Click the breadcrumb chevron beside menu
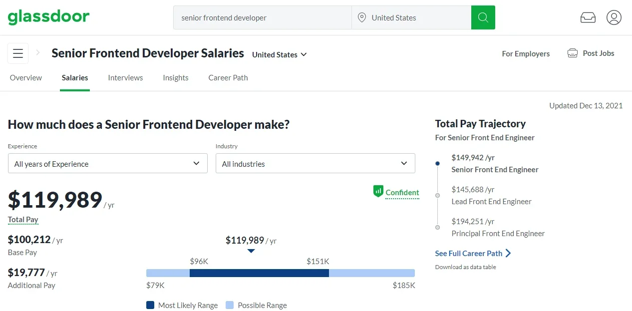Viewport: 632px width, 311px height. tap(38, 52)
